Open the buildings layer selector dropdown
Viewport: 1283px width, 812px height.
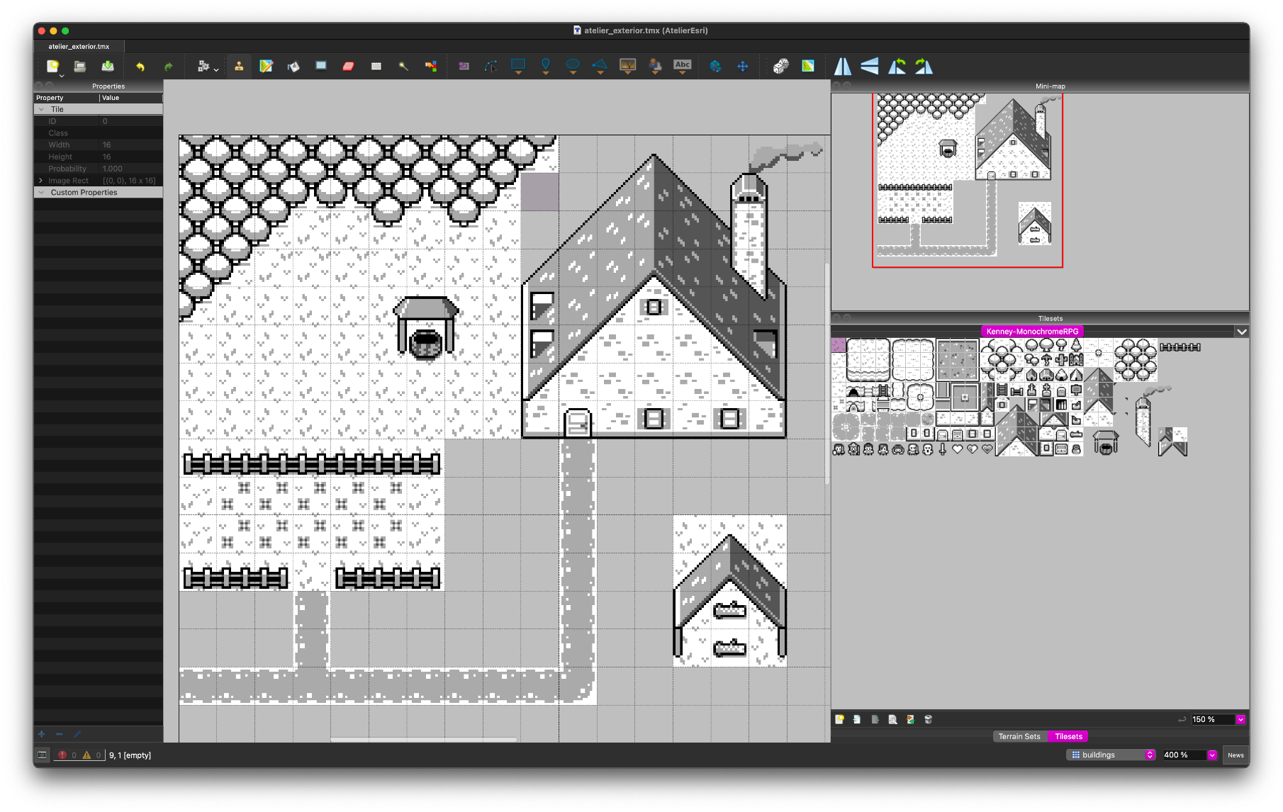(1111, 755)
